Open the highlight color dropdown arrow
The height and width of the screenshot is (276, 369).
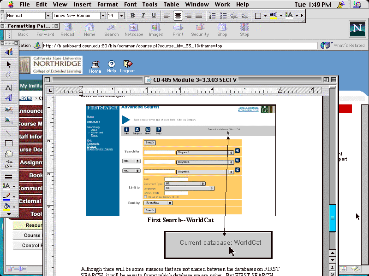point(281,16)
